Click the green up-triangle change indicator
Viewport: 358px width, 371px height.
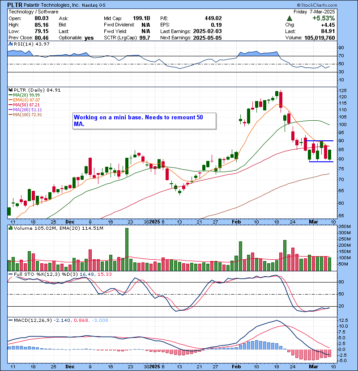point(289,18)
